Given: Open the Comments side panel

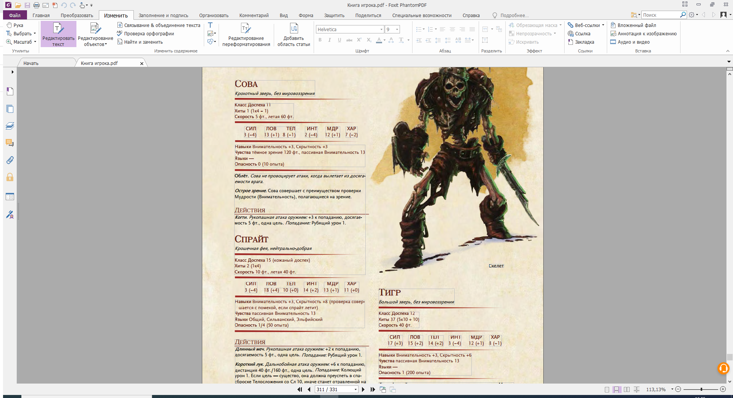Looking at the screenshot, I should (x=10, y=143).
